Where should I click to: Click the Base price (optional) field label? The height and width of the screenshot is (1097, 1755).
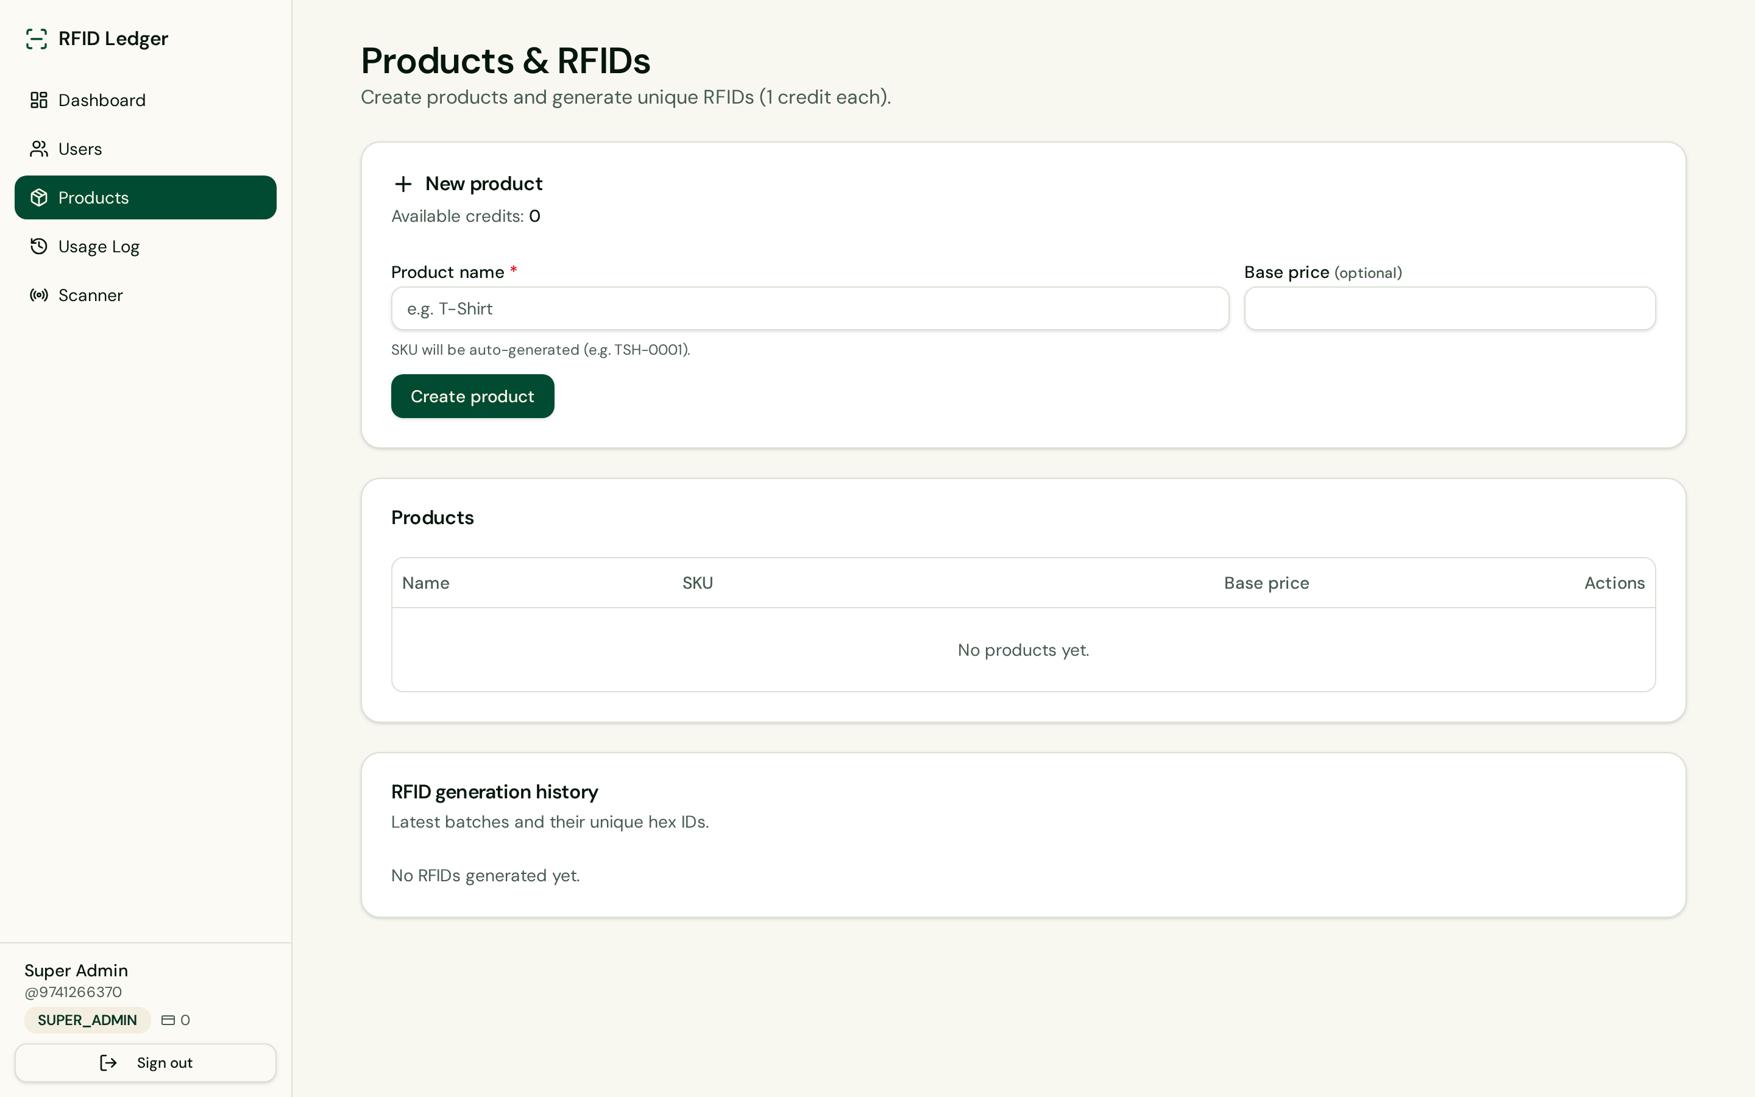click(1323, 273)
